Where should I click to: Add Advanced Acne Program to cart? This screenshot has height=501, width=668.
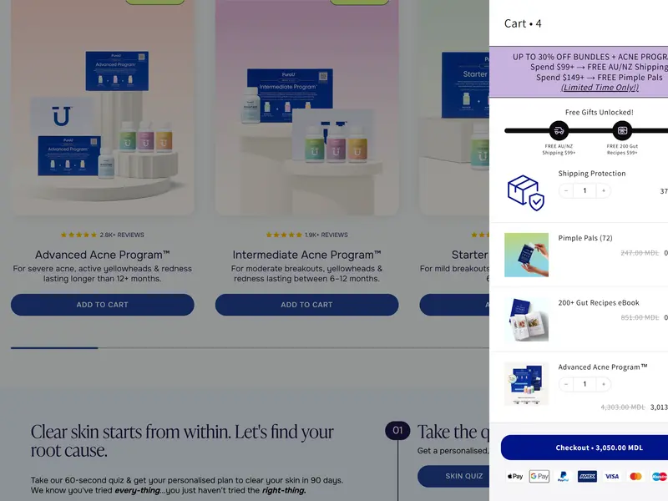coord(102,305)
